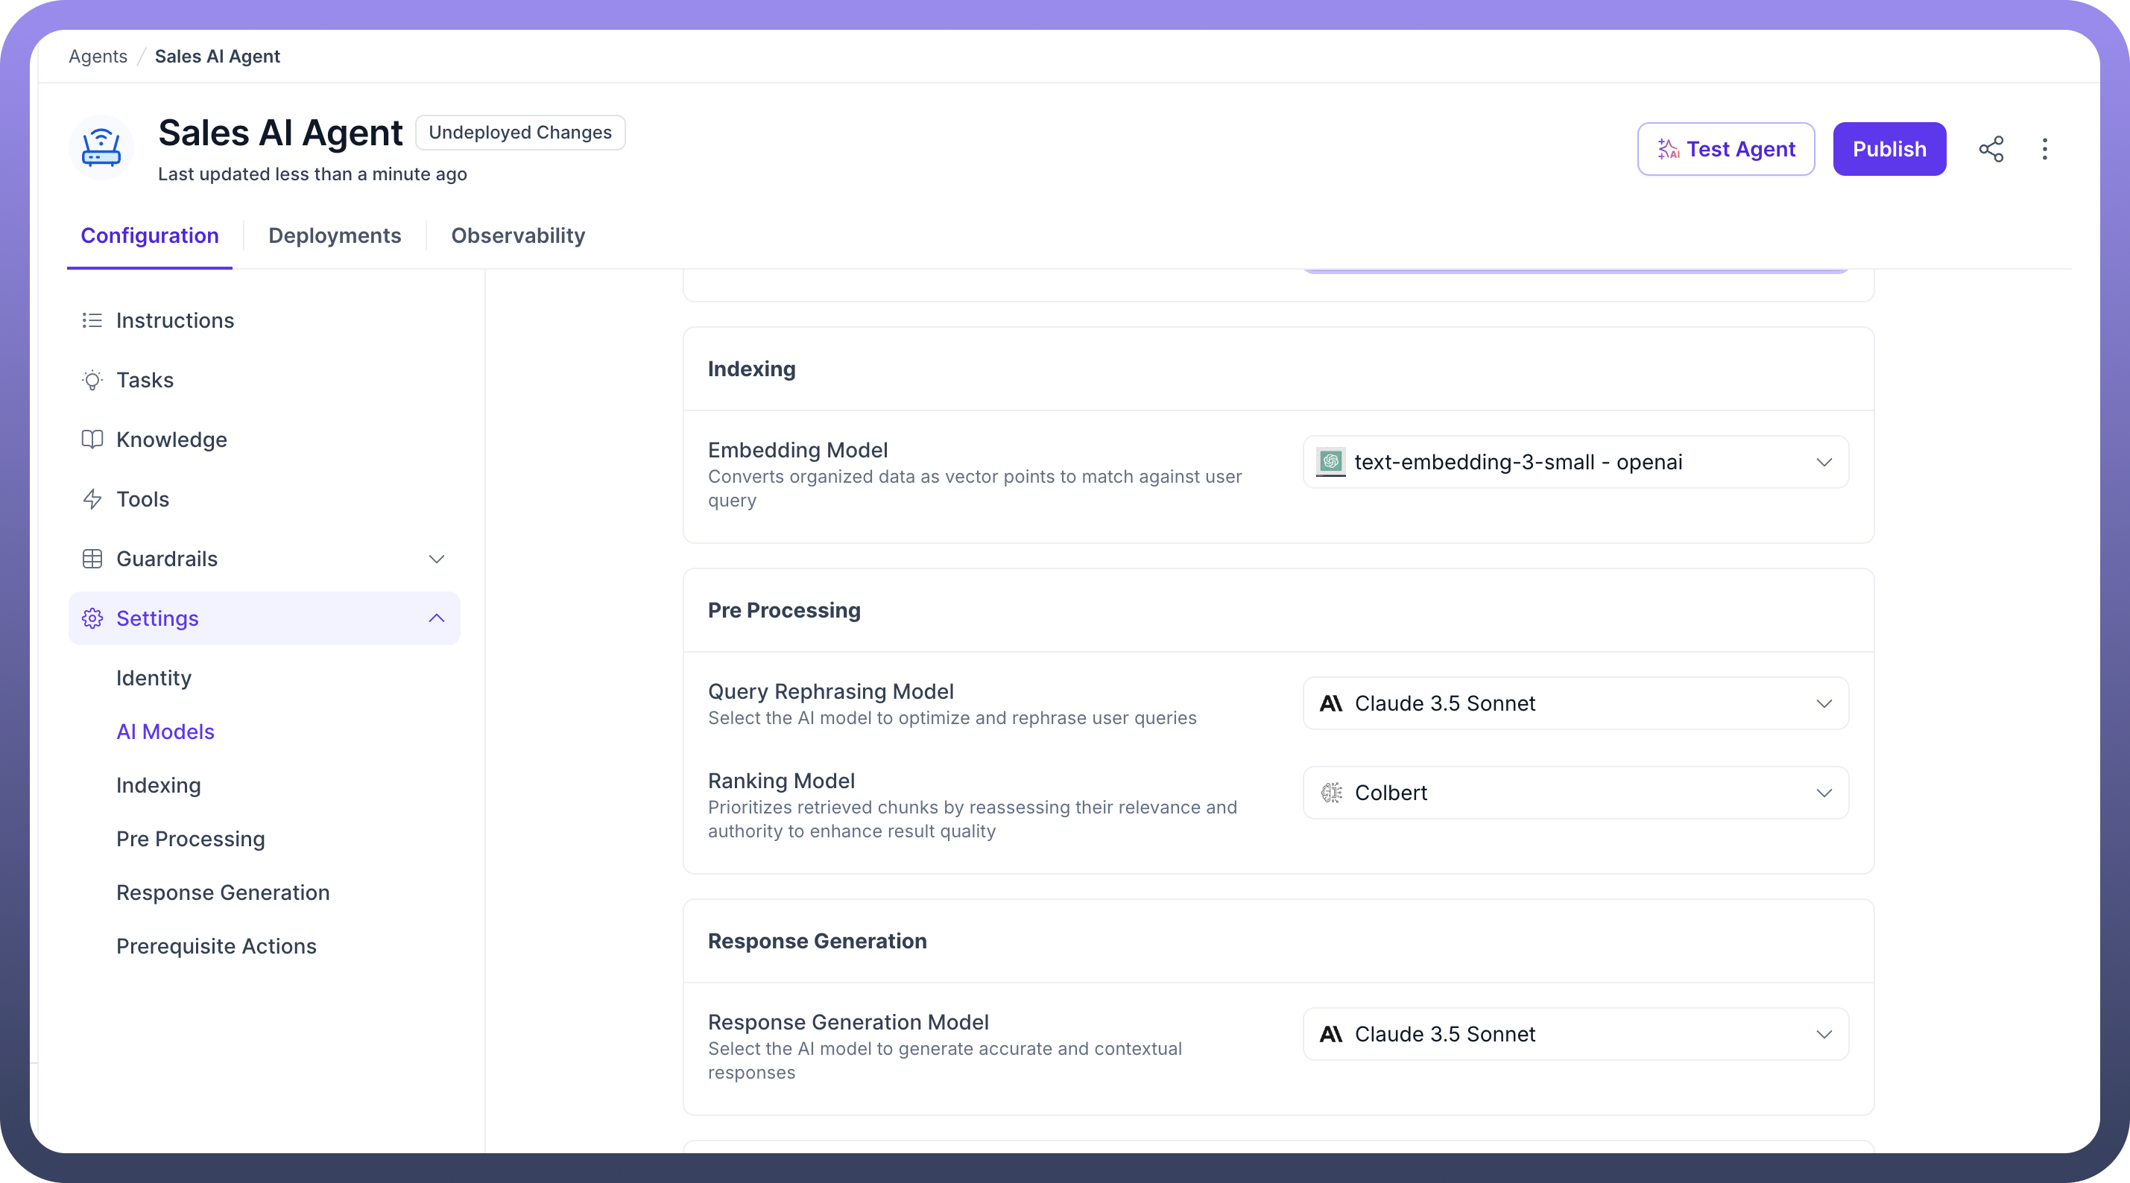2130x1183 pixels.
Task: Click the Knowledge book icon
Action: pyautogui.click(x=92, y=440)
